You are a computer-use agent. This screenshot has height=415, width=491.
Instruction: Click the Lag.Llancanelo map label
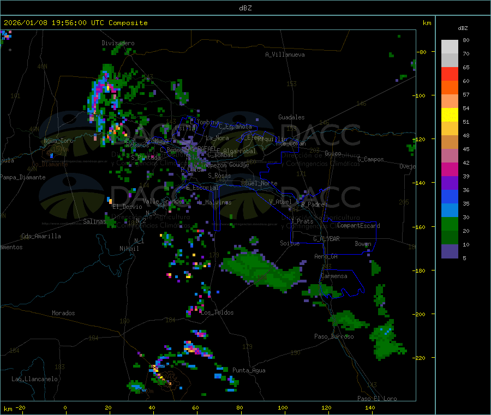(34, 380)
